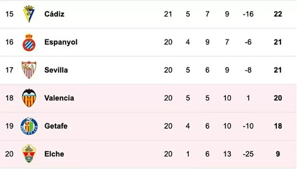Open the Sevilla team name link
The image size is (297, 170).
pyautogui.click(x=56, y=70)
